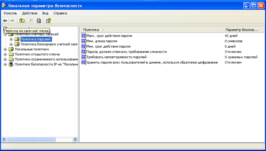
Task: Open Help via the question mark icon
Action: 49,21
